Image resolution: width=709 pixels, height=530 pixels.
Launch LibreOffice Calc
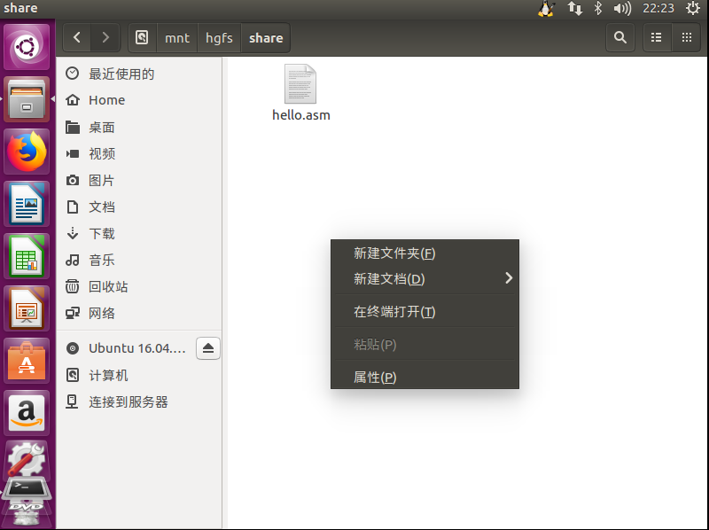pyautogui.click(x=27, y=256)
